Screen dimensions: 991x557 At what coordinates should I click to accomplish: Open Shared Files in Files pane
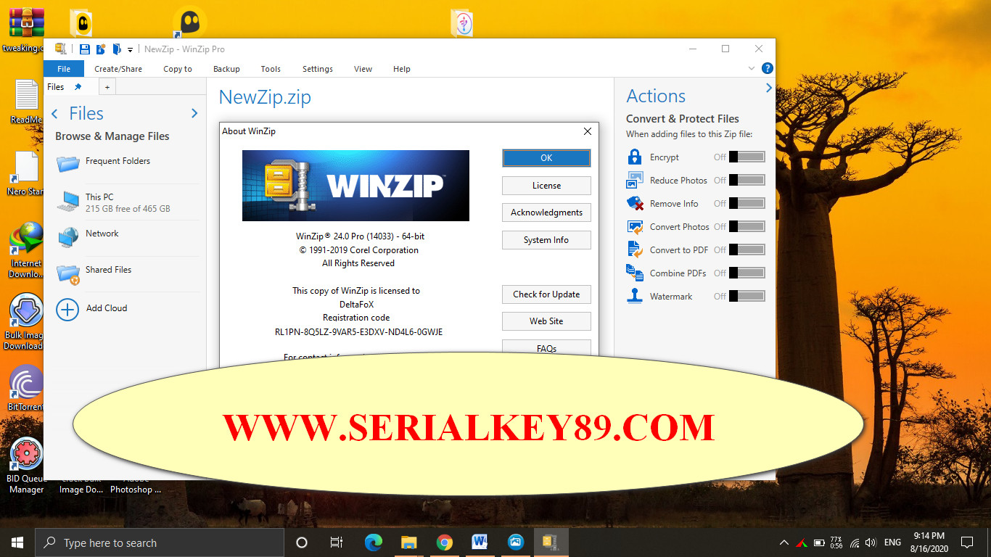click(x=127, y=272)
